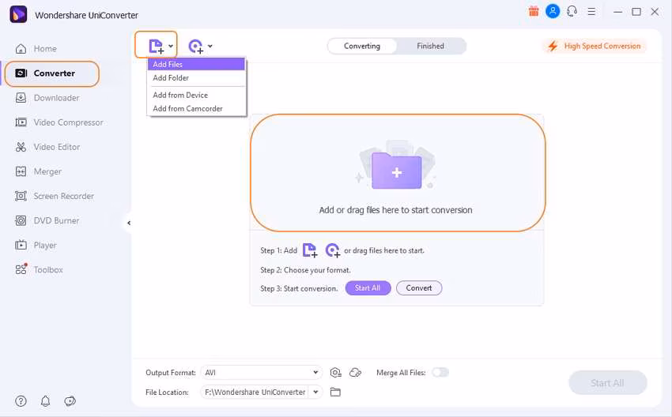Image resolution: width=672 pixels, height=417 pixels.
Task: Open Toolbox in the sidebar
Action: pyautogui.click(x=39, y=270)
